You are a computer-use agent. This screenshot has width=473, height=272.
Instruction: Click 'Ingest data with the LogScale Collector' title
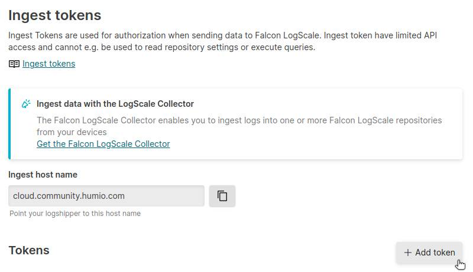[x=115, y=104]
